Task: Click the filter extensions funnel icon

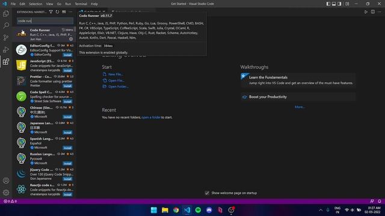Action: (x=51, y=12)
